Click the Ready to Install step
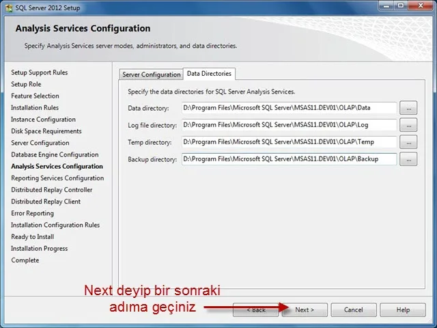Image resolution: width=437 pixels, height=328 pixels. 32,236
